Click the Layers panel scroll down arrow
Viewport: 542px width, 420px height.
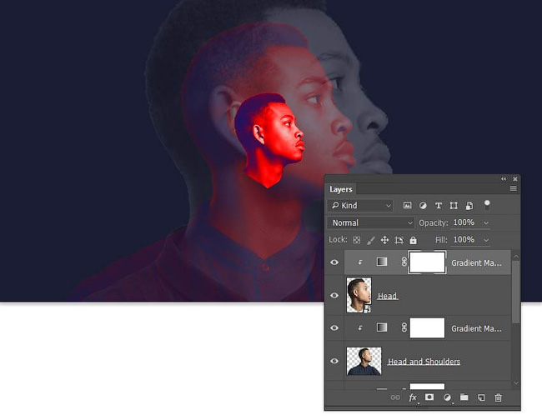[x=516, y=382]
